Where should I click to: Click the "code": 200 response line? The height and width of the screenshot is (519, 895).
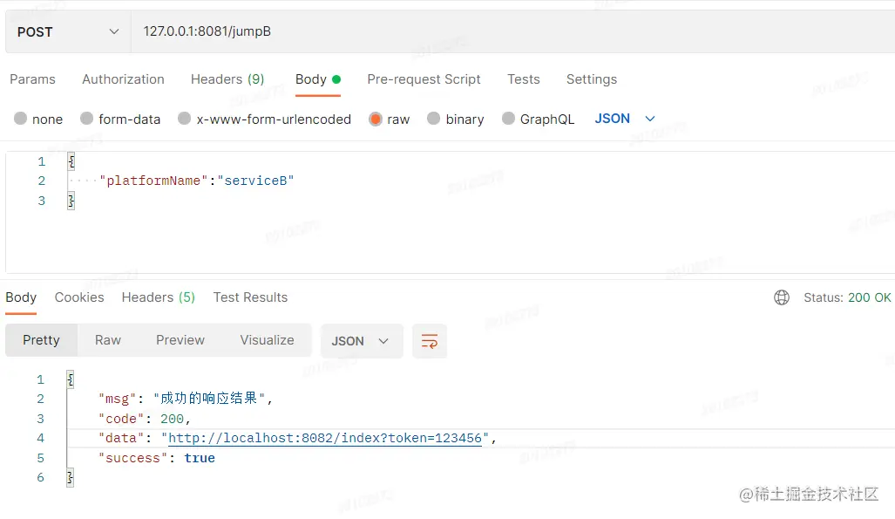(145, 419)
